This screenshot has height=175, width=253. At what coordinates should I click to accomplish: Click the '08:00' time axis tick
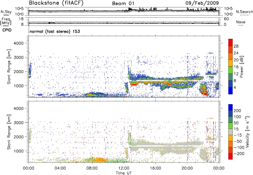click(92, 168)
